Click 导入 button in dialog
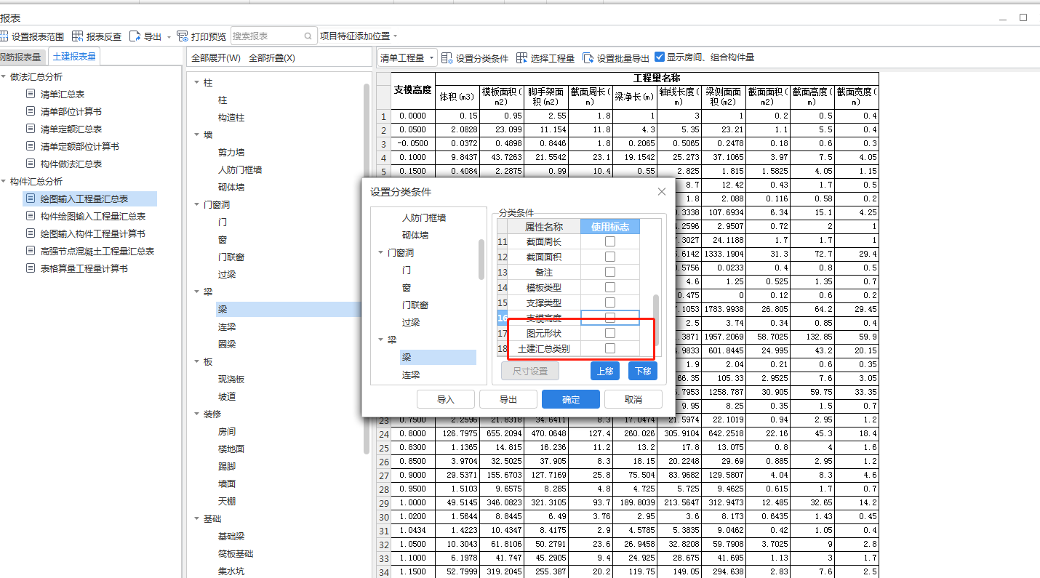1040x578 pixels. click(446, 399)
